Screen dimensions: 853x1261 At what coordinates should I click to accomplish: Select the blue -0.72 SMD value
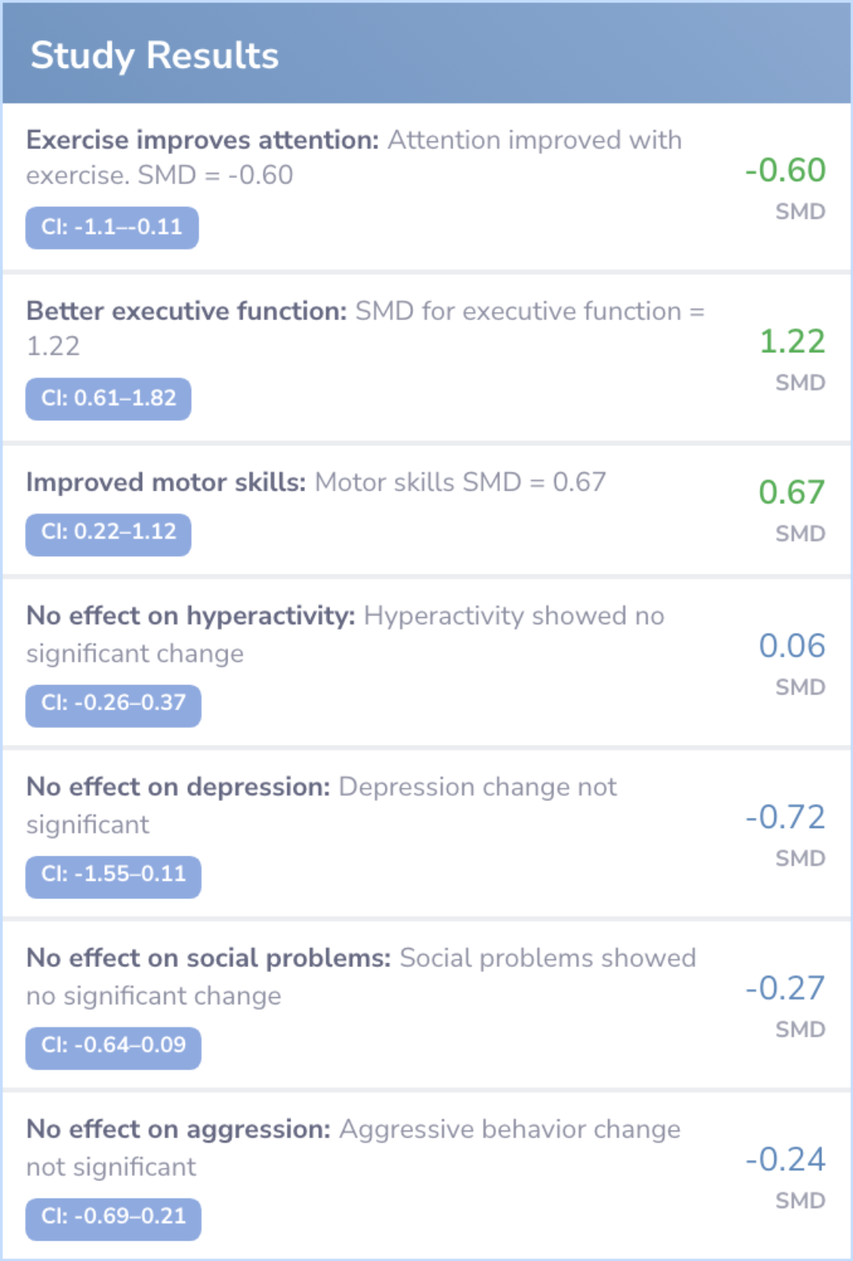point(785,817)
